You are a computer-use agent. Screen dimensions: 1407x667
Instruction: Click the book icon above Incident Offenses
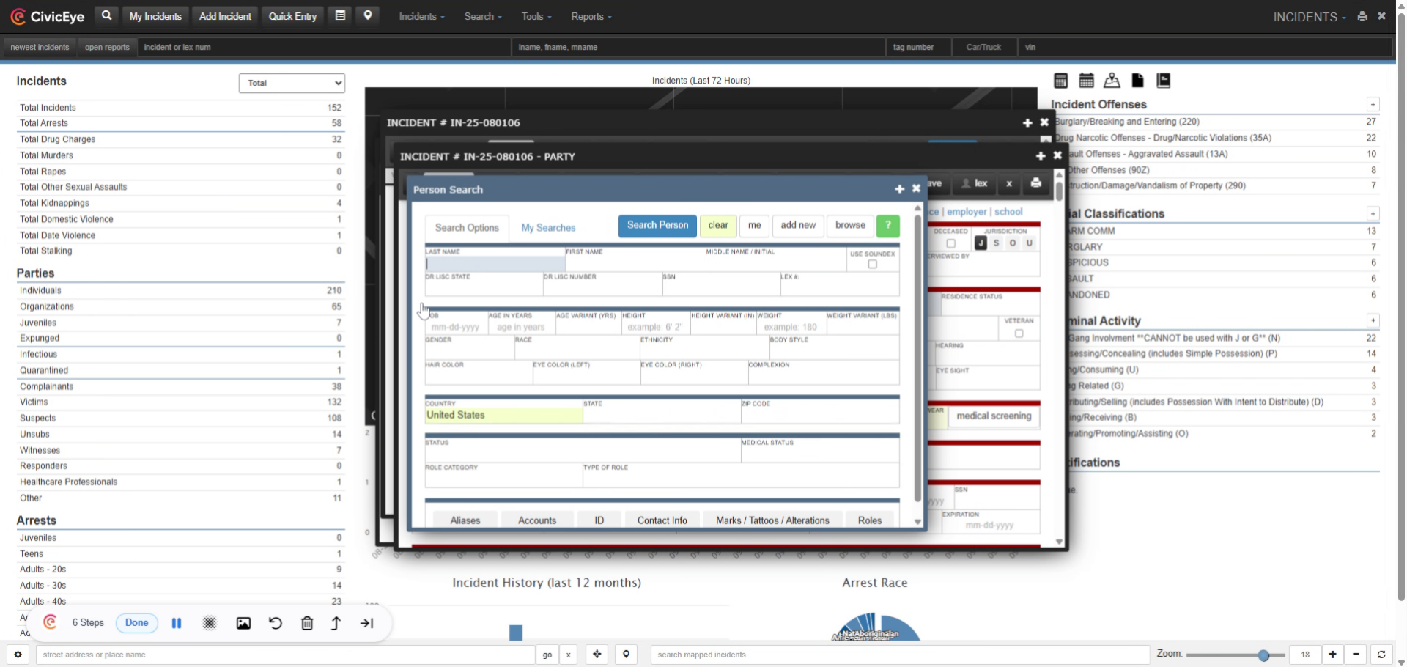tap(1163, 81)
